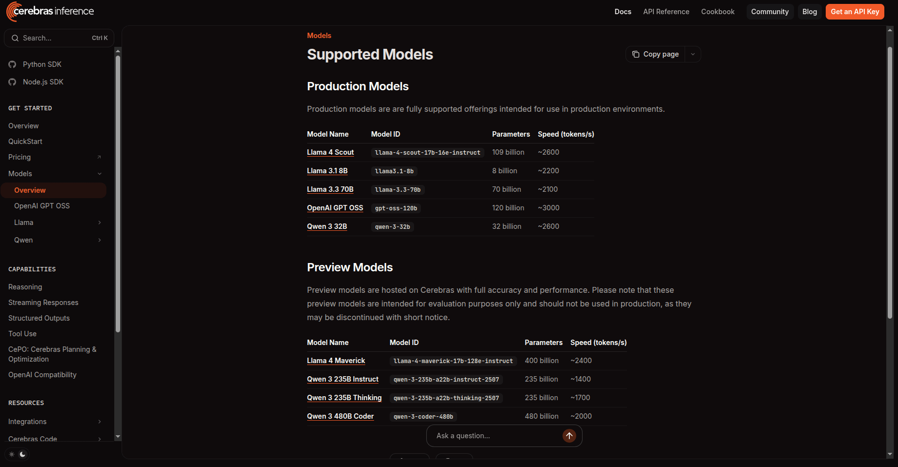Click the external link arrow next to Pricing
Screen dimensions: 898x467
coord(99,157)
